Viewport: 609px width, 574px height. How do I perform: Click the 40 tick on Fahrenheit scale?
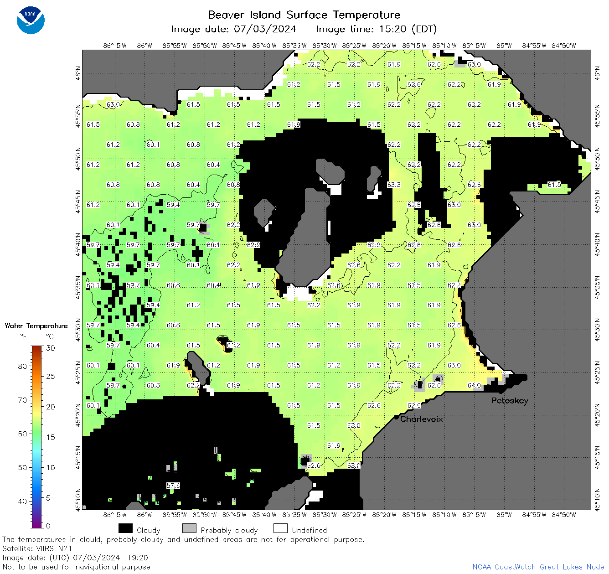[22, 501]
